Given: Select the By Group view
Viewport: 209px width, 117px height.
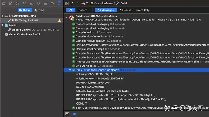Looking at the screenshot, I should pyautogui.click(x=25, y=10).
